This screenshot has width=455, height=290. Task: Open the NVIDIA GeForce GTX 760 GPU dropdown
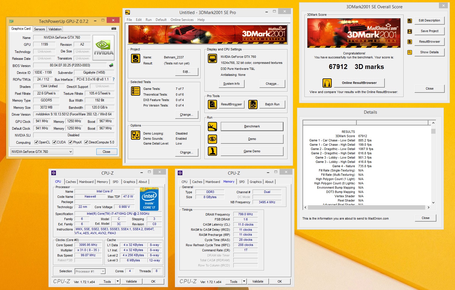(x=42, y=152)
